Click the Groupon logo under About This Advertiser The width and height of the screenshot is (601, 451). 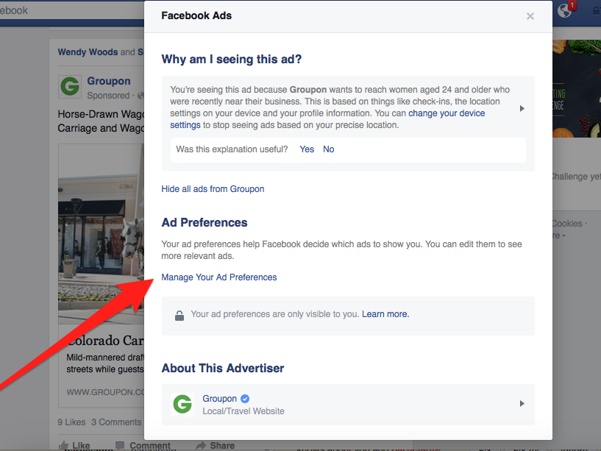tap(182, 404)
